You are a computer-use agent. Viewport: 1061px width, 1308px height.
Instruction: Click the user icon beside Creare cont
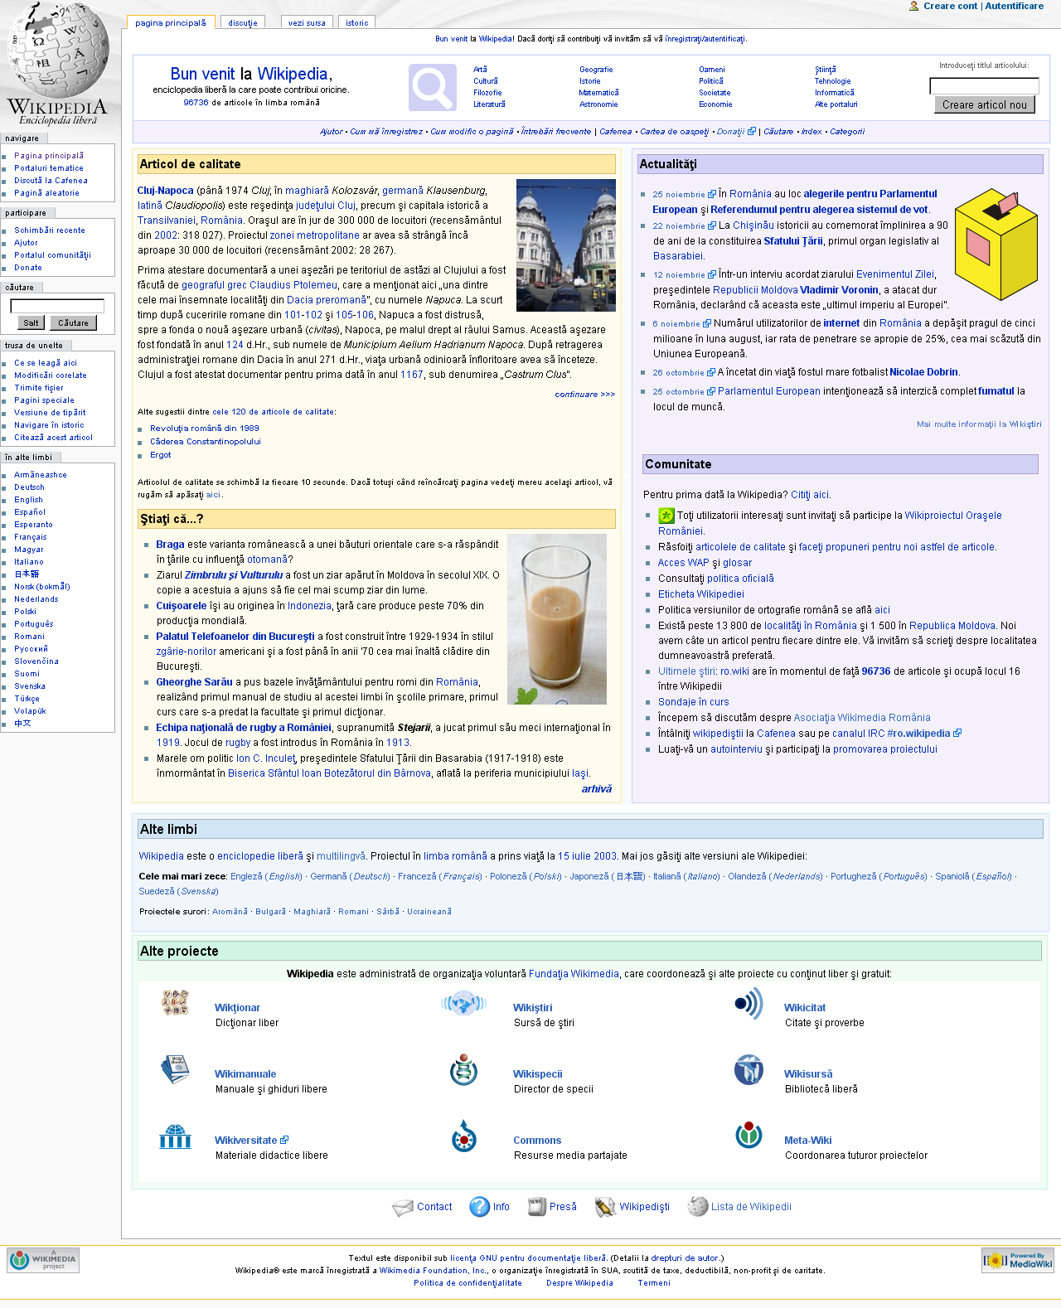click(913, 6)
